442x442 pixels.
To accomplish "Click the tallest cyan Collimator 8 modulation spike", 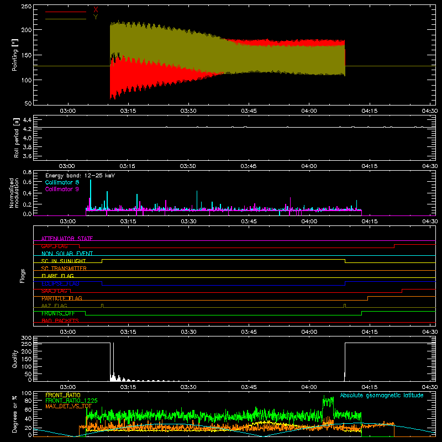I will (91, 194).
